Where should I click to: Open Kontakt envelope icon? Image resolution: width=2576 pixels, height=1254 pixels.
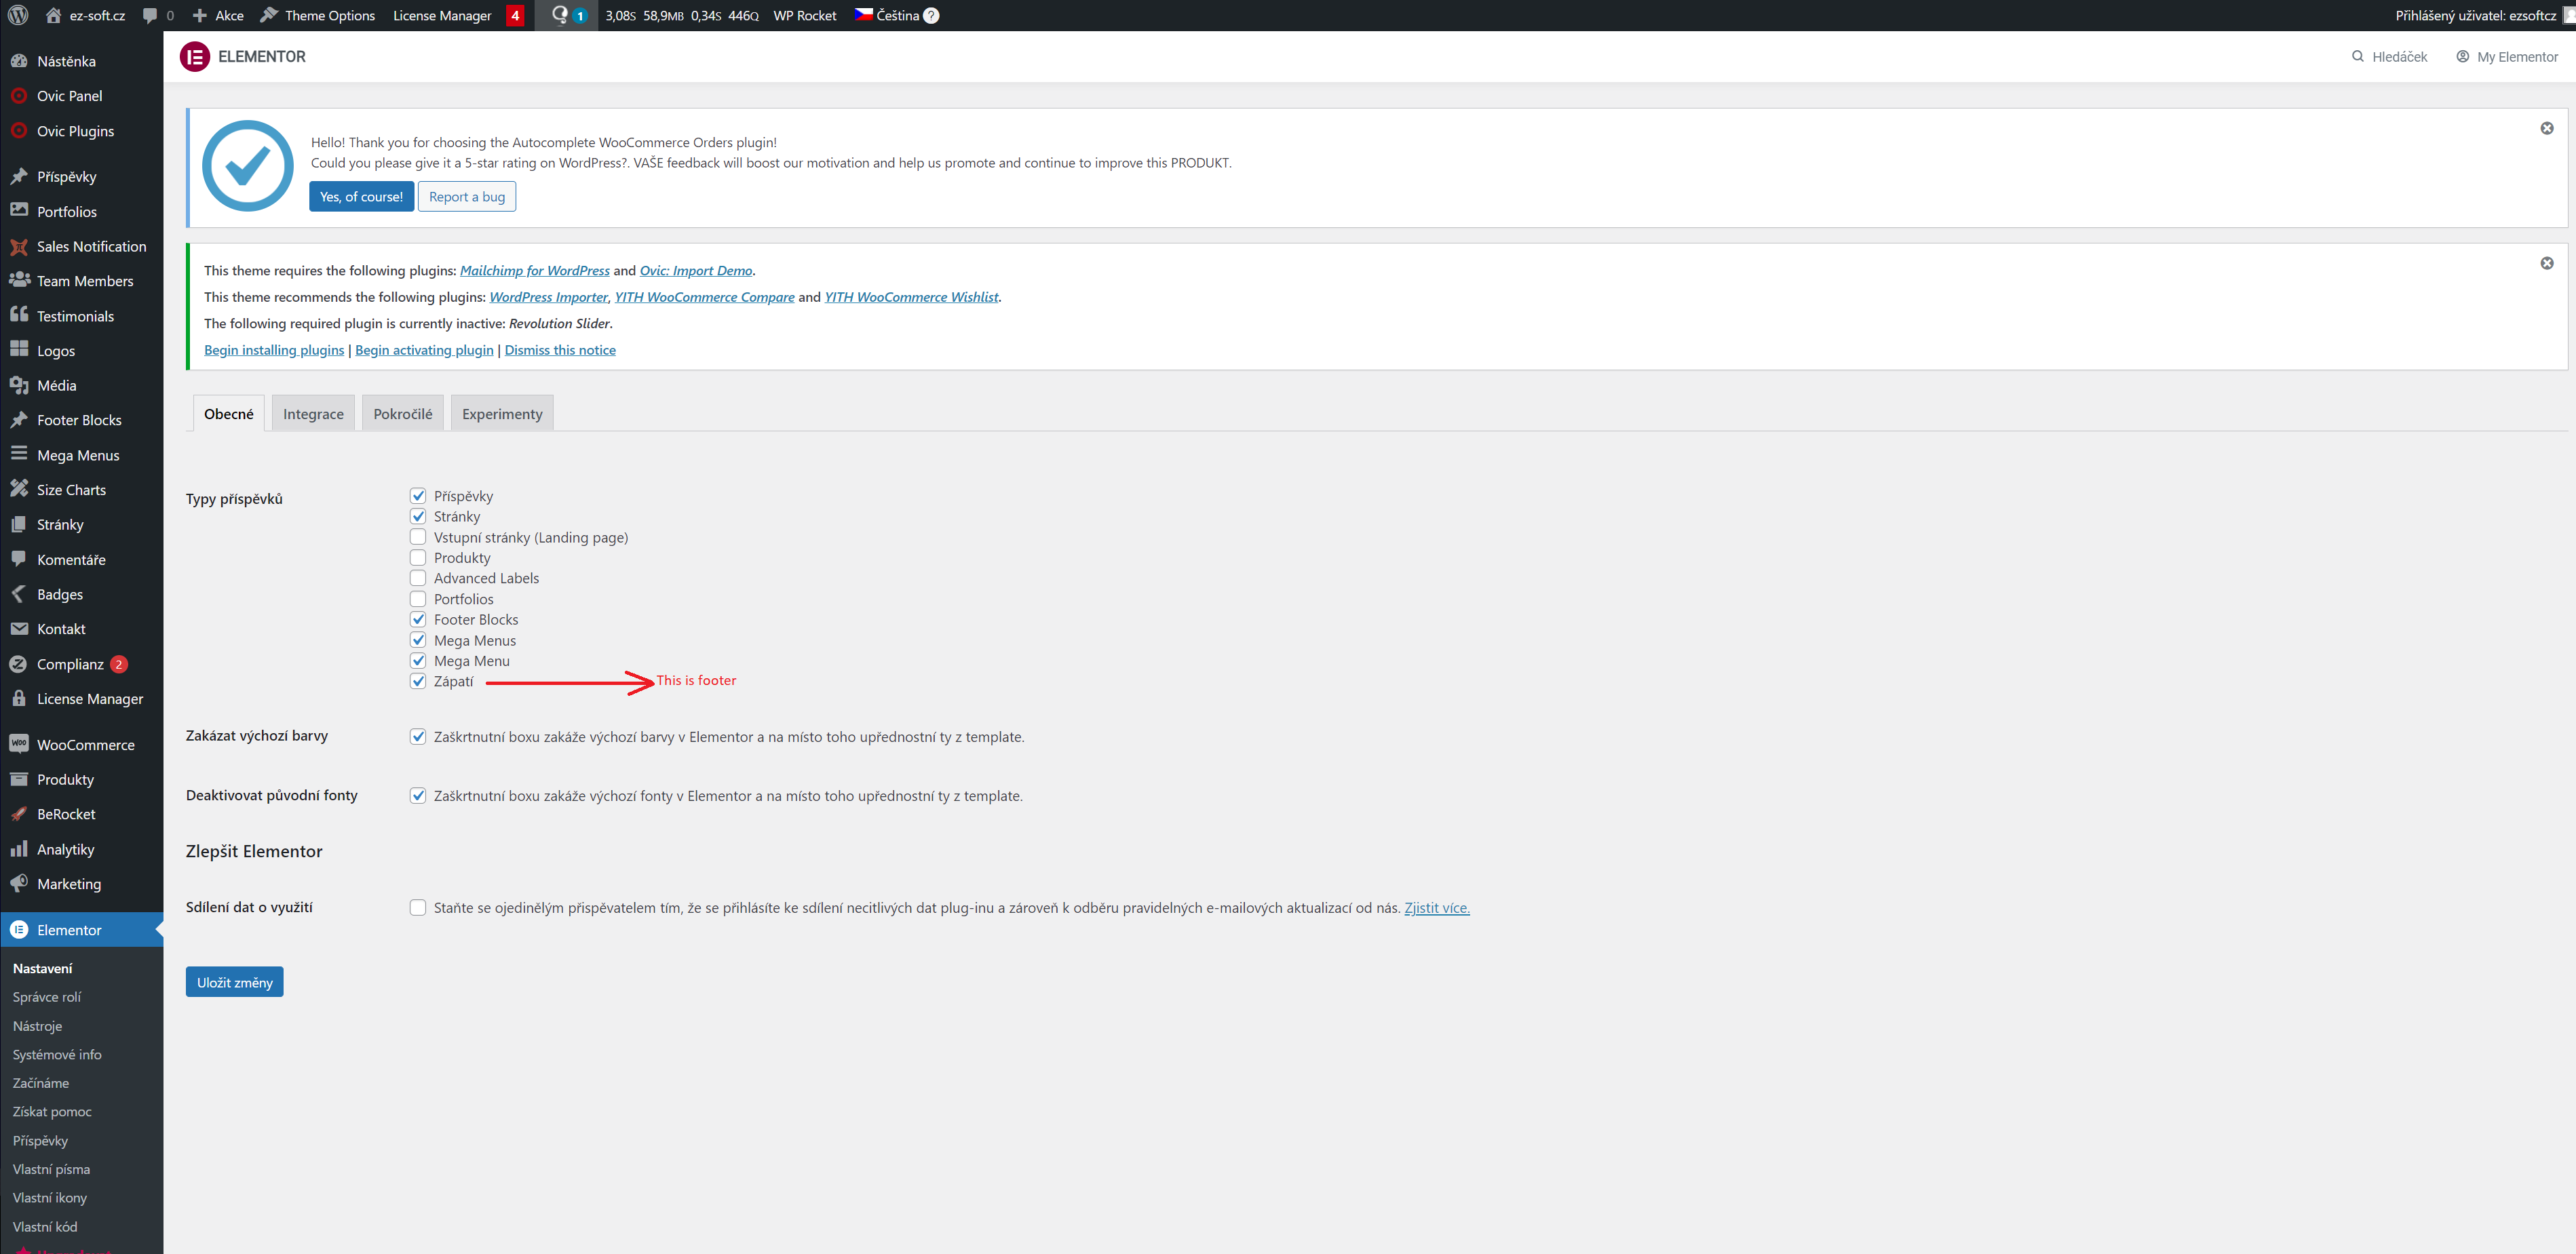pyautogui.click(x=19, y=629)
